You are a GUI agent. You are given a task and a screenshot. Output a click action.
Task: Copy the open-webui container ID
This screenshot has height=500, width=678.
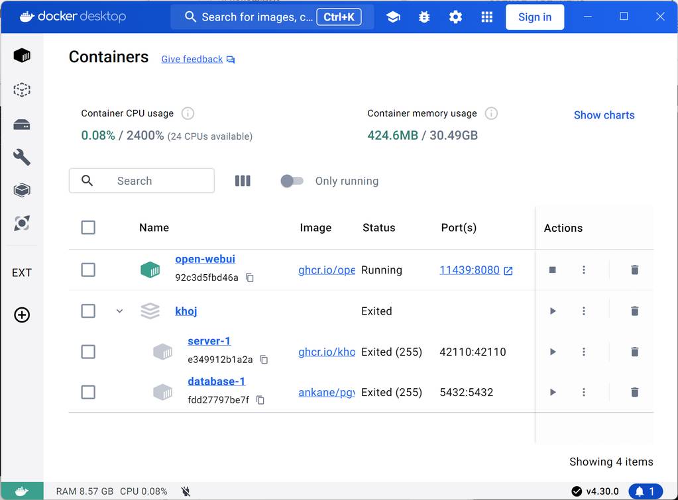click(250, 278)
